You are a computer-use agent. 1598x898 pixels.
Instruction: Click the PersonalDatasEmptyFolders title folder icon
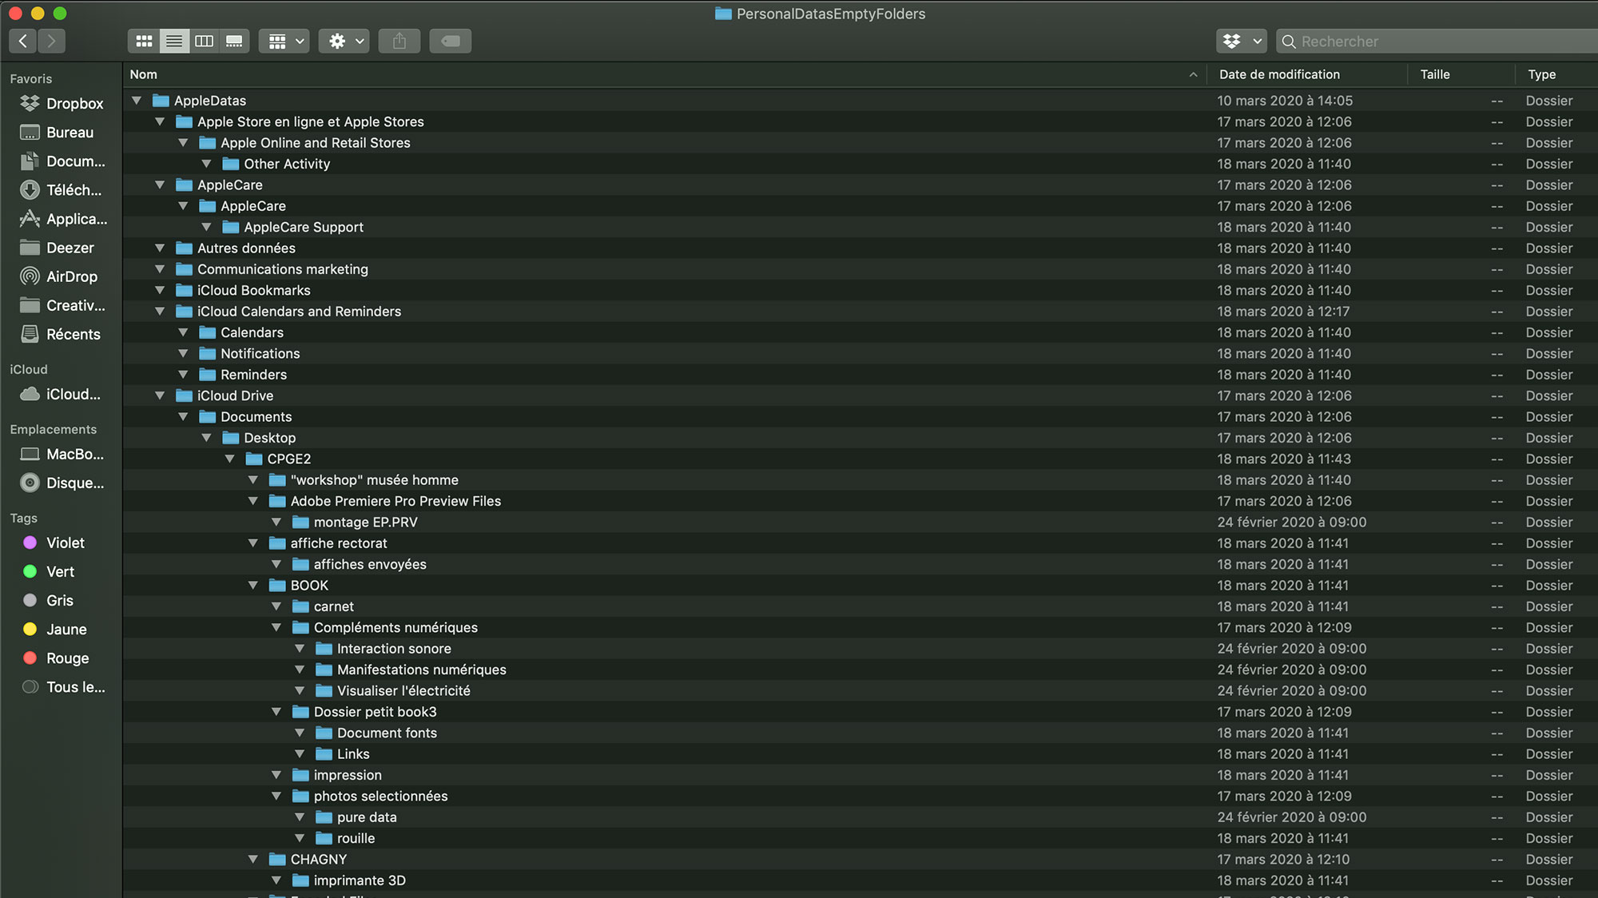[723, 14]
